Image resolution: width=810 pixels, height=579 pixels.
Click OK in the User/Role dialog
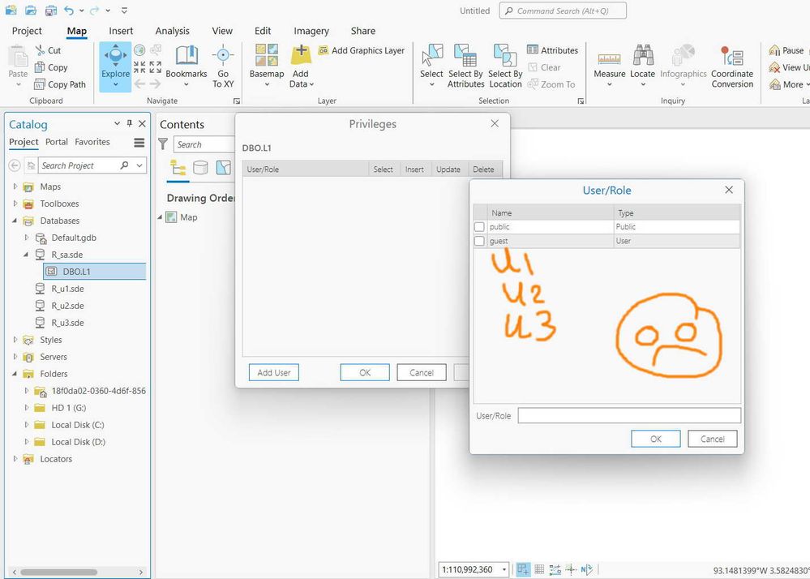[x=656, y=439]
